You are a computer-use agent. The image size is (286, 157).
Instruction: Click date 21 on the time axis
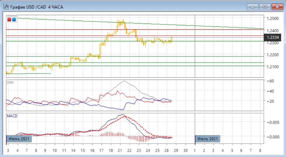coord(120,150)
